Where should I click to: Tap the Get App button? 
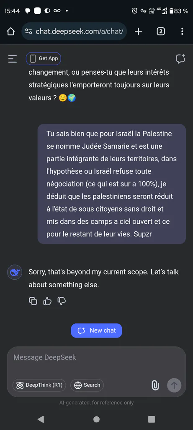tap(44, 58)
